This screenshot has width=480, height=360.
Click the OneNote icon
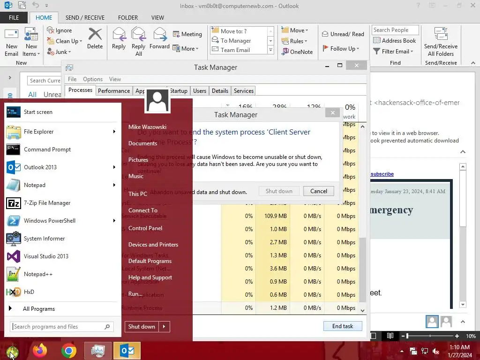pos(297,52)
